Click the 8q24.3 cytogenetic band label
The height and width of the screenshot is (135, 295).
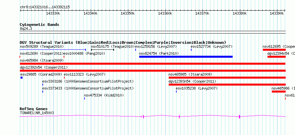(26, 29)
